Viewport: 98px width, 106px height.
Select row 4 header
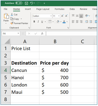pyautogui.click(x=6, y=70)
